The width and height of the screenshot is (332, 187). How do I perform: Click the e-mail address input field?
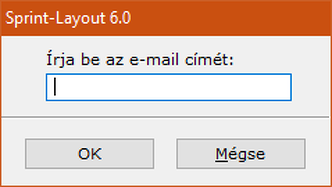pyautogui.click(x=169, y=87)
